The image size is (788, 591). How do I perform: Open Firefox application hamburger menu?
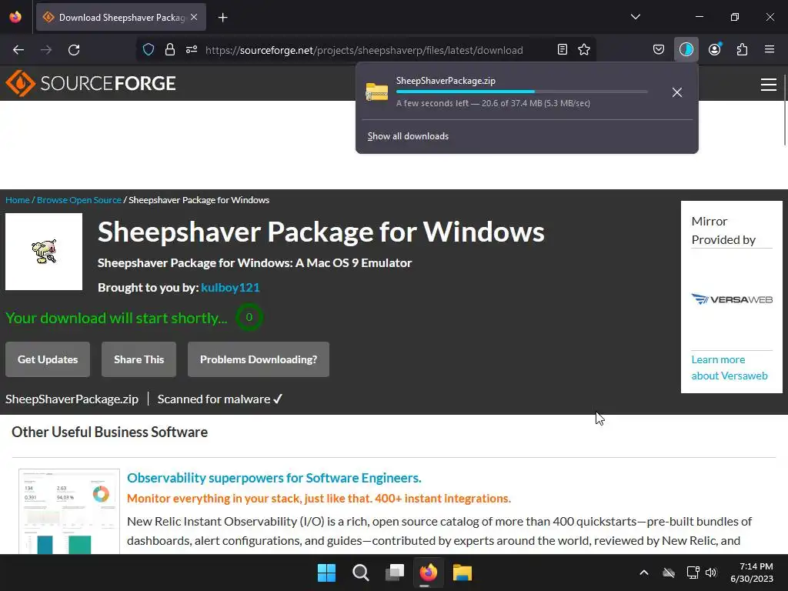(770, 49)
